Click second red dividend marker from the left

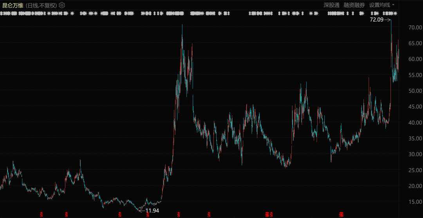pos(66,214)
